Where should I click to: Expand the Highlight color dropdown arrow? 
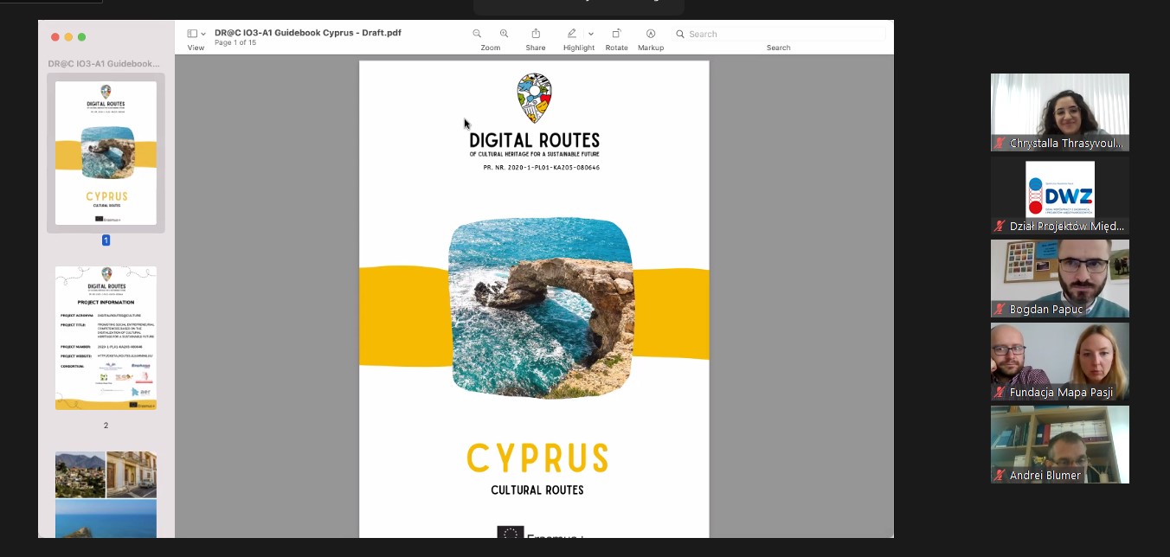coord(591,35)
